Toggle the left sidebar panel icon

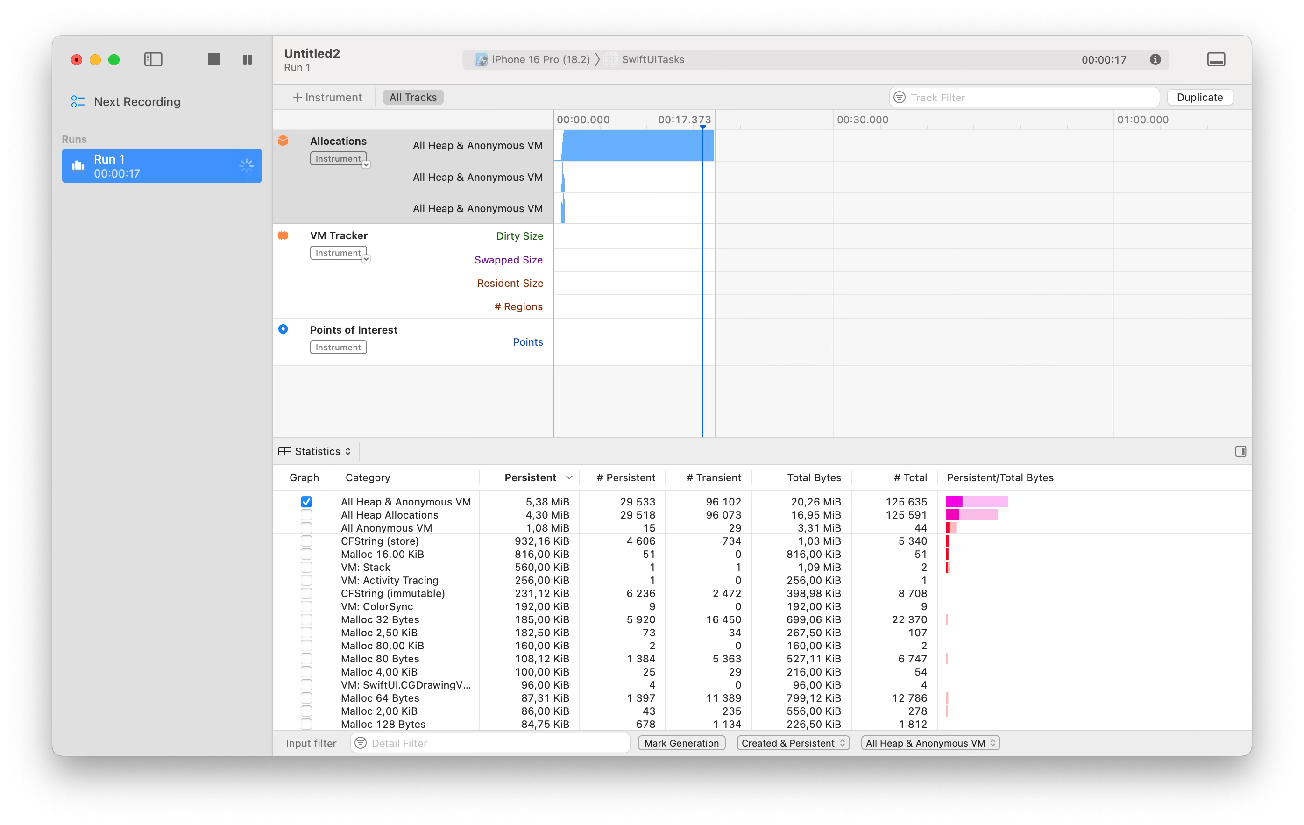153,60
